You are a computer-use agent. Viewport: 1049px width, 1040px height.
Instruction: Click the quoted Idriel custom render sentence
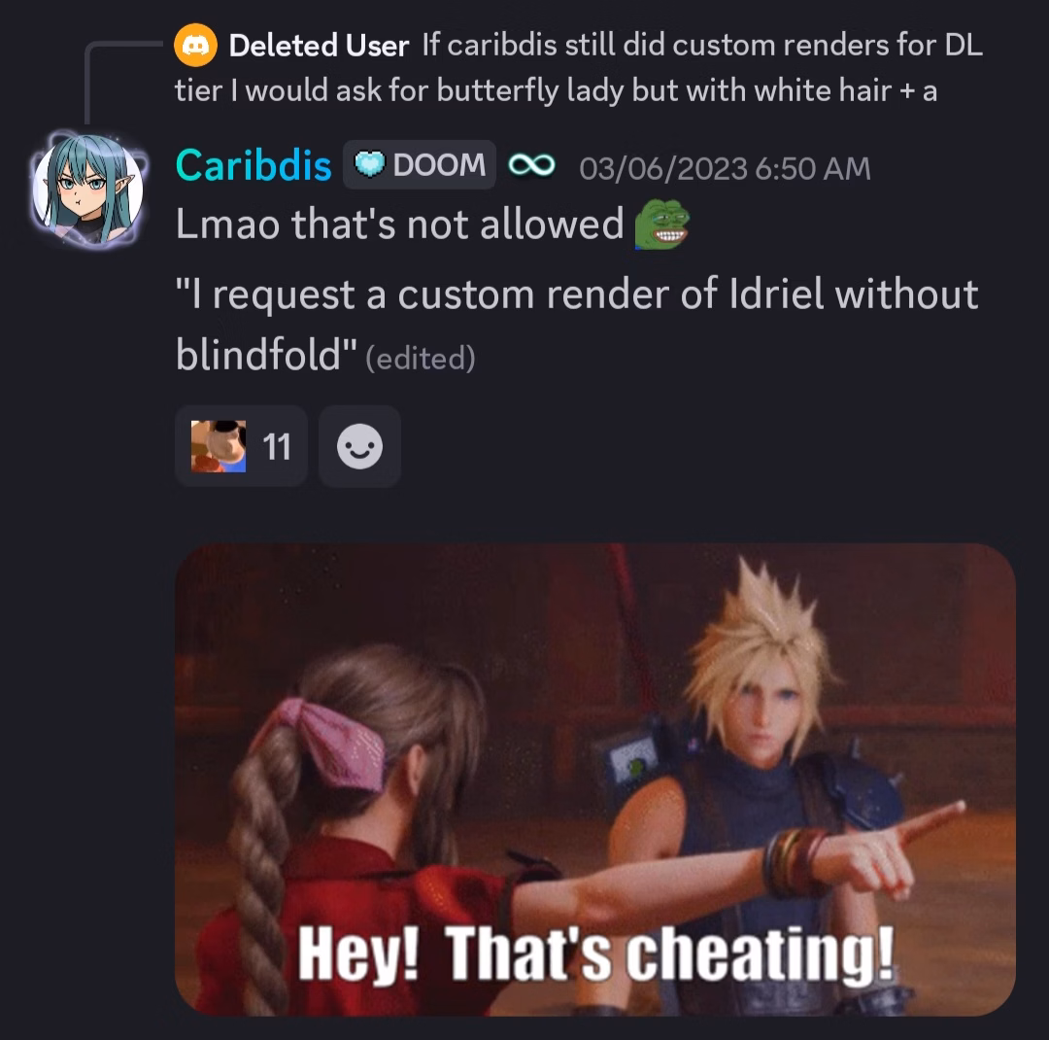(x=577, y=324)
